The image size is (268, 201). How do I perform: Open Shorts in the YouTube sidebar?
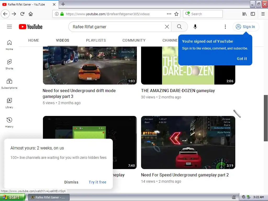(x=9, y=64)
